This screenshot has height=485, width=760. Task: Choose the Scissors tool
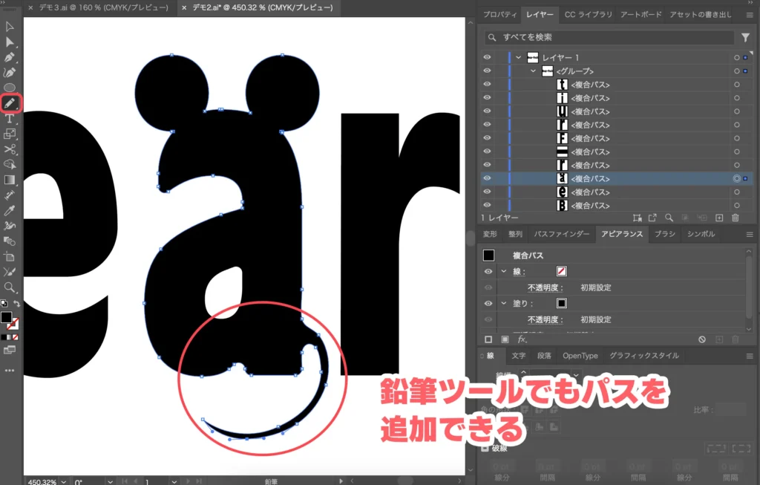pyautogui.click(x=10, y=149)
